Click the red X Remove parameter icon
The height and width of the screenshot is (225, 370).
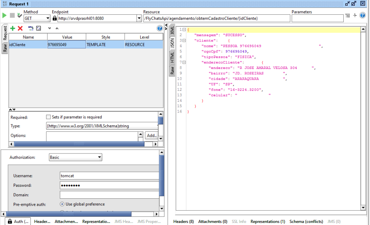20,28
